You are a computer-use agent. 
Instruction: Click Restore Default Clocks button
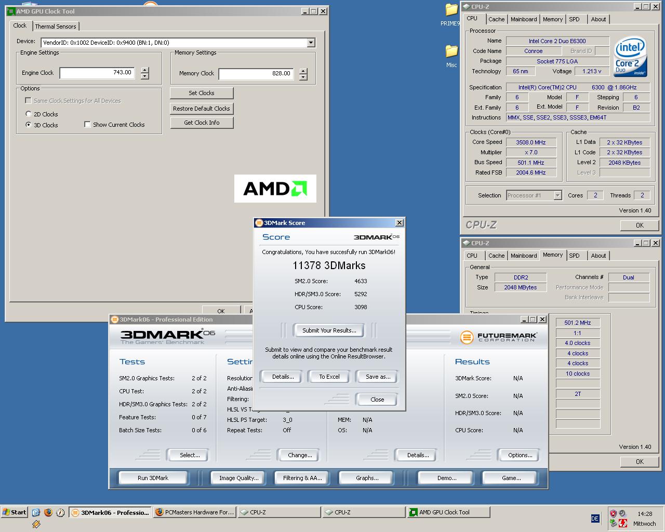click(x=202, y=109)
